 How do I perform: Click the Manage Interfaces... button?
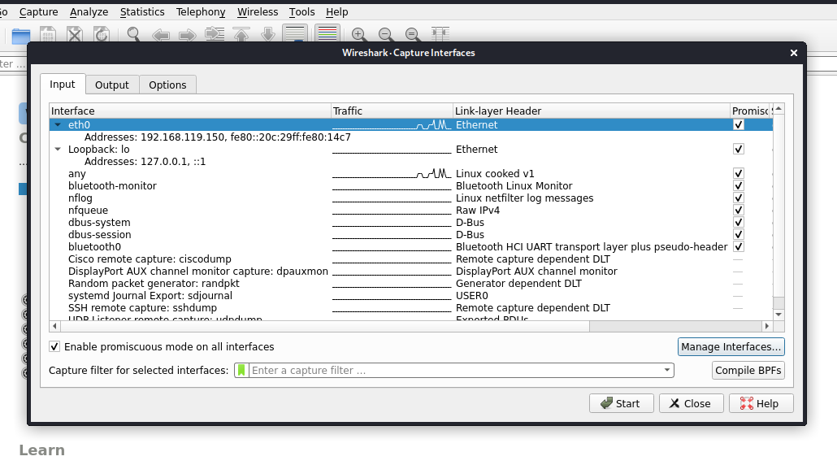tap(731, 346)
